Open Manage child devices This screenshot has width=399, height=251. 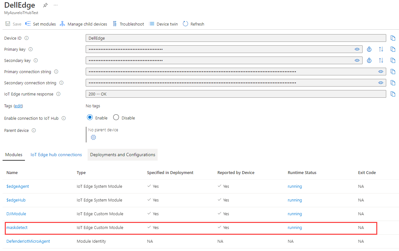pos(83,24)
